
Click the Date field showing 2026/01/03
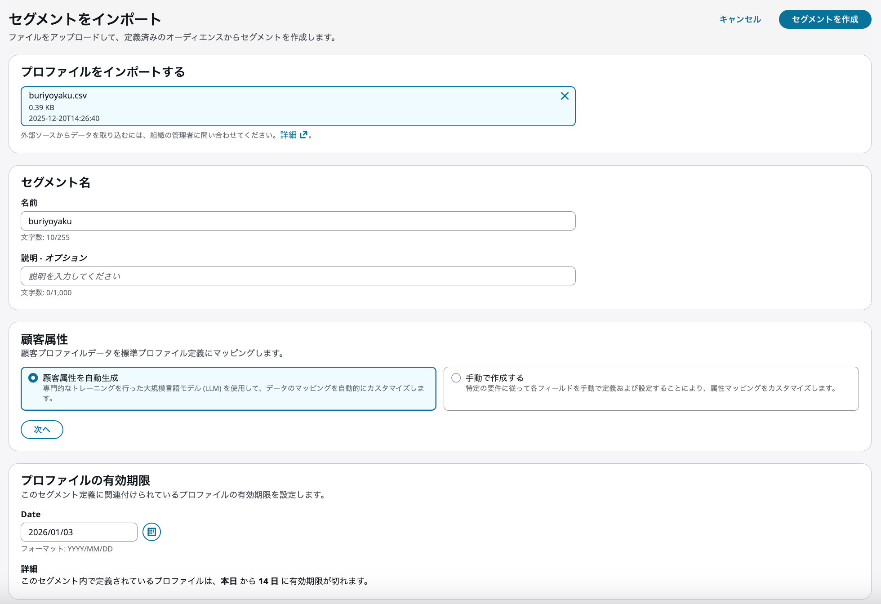79,532
